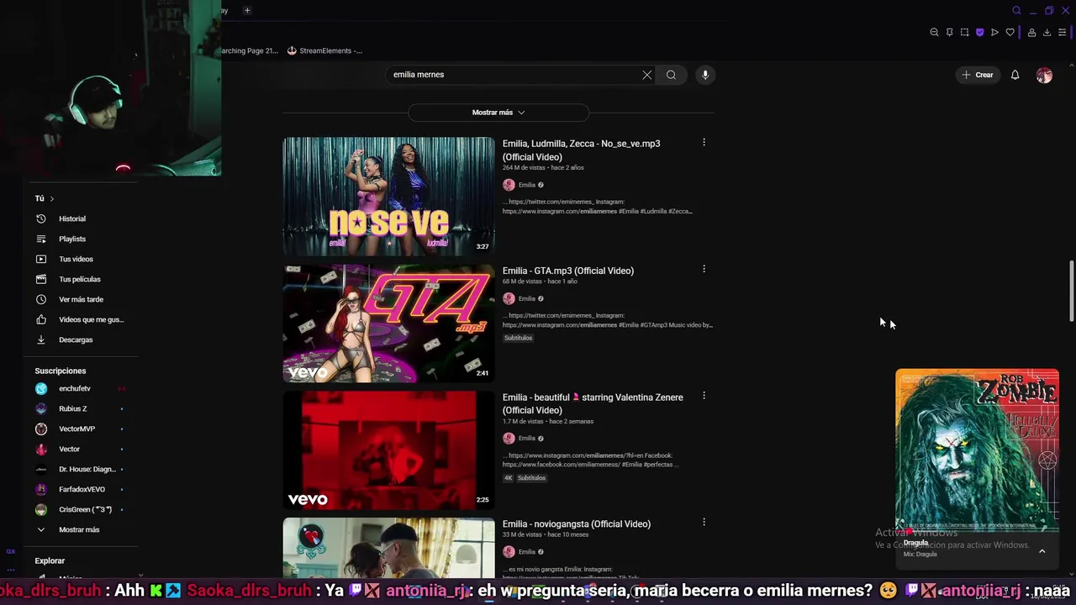Open 'No se ve' video thumbnail

click(x=388, y=196)
